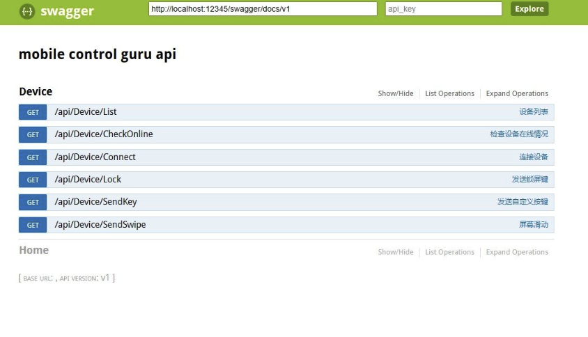588x337 pixels.
Task: Click GET badge for Device/List
Action: [x=33, y=113]
